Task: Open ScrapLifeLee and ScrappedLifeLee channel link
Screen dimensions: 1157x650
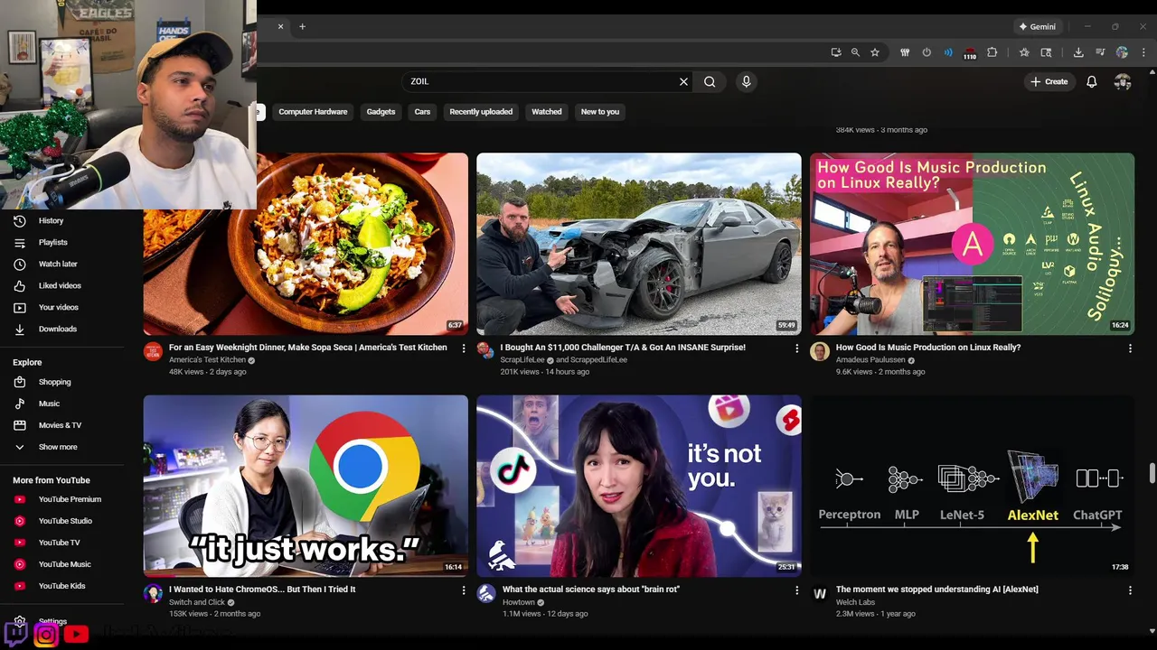Action: (x=563, y=360)
